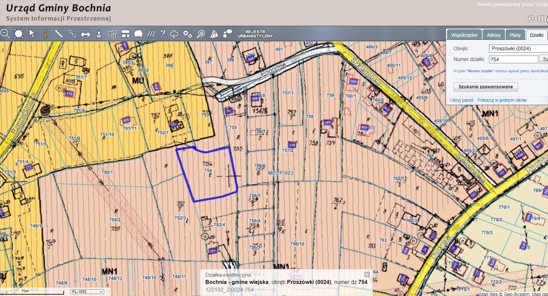Viewport: 548px width, 296px height.
Task: Click parcel label 770/1 on map
Action: 504,207
